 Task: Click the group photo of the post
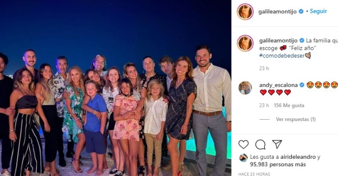116,88
